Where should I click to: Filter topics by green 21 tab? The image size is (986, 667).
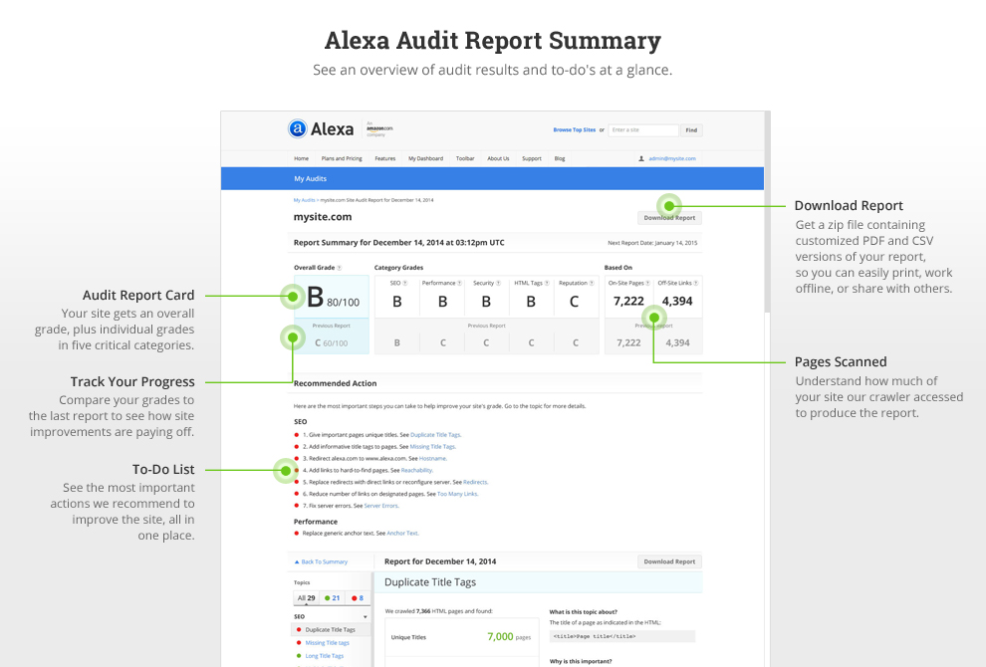point(333,598)
